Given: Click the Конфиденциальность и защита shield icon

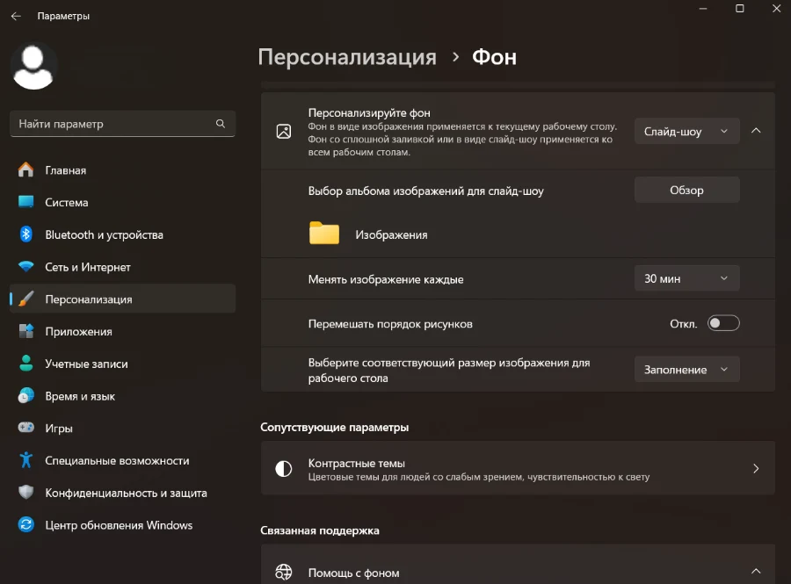Looking at the screenshot, I should (26, 493).
